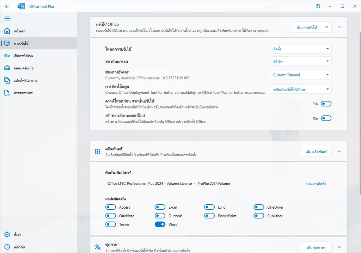Open ตรวจสอบแฮช hash check page

click(39, 93)
